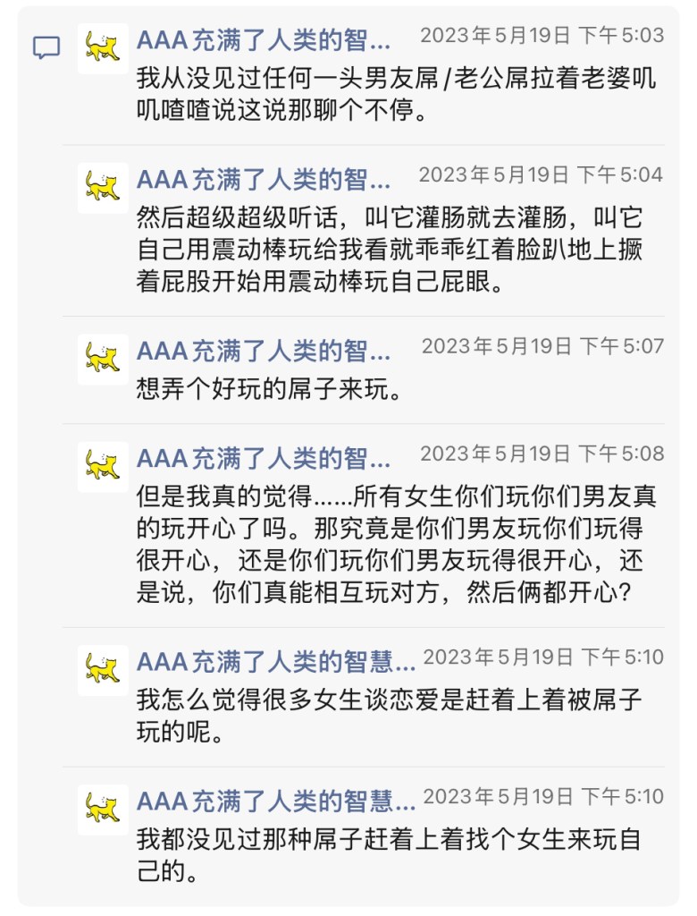Viewport: 697px width, 916px height.
Task: Tap avatar next to comment starting 我都没见过那种
Action: point(103,810)
